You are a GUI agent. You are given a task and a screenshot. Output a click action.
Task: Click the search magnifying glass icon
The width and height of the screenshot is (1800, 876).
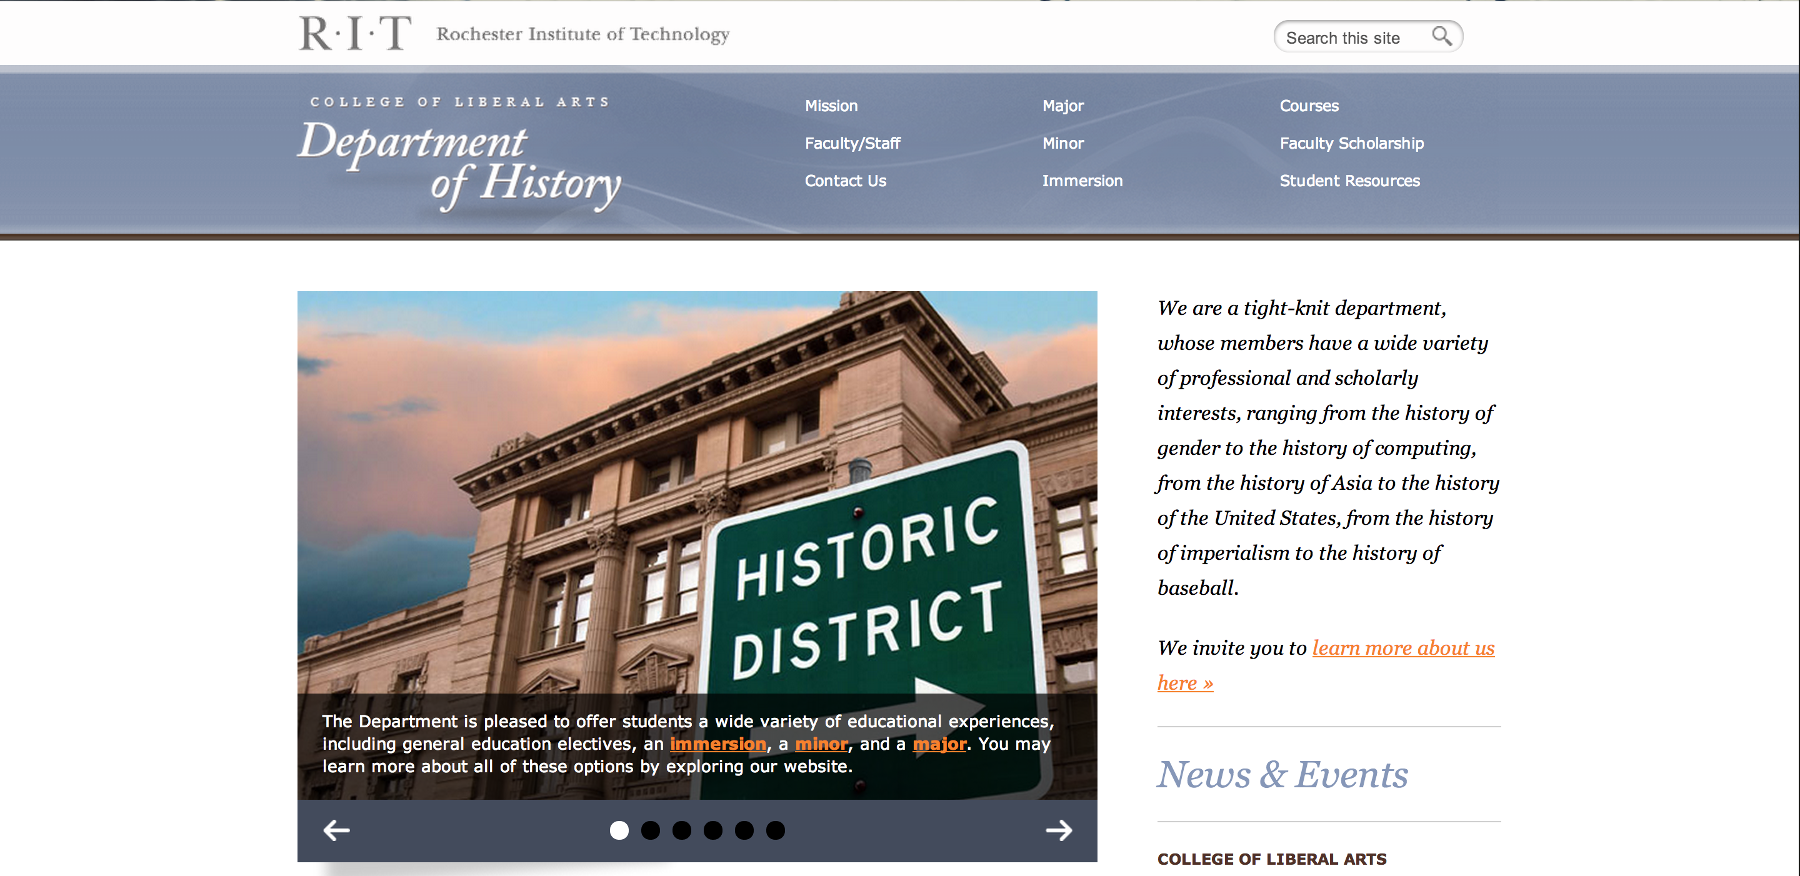pyautogui.click(x=1441, y=36)
